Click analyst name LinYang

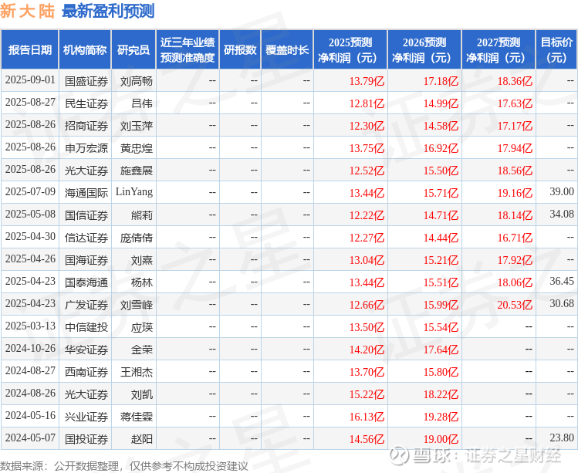(x=134, y=192)
